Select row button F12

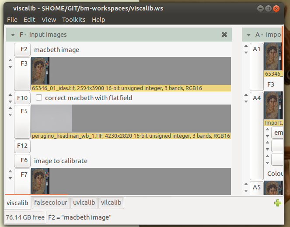[x=22, y=146]
